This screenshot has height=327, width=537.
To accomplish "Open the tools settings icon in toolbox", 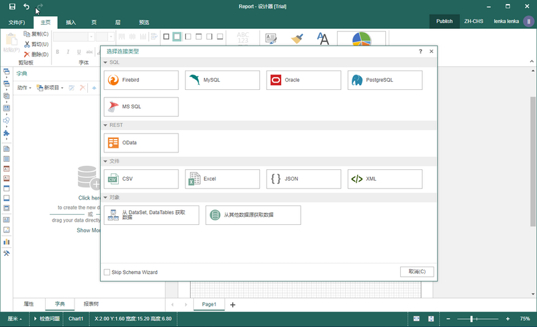I will (7, 254).
